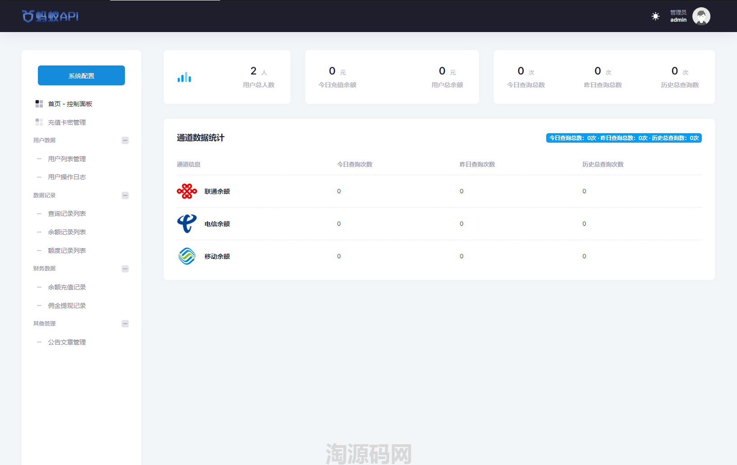Click the 历史总查询数 label

pyautogui.click(x=680, y=85)
